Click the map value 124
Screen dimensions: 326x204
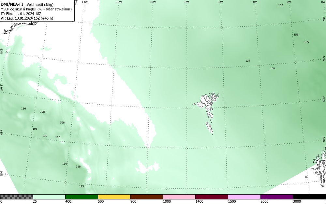(x=248, y=61)
